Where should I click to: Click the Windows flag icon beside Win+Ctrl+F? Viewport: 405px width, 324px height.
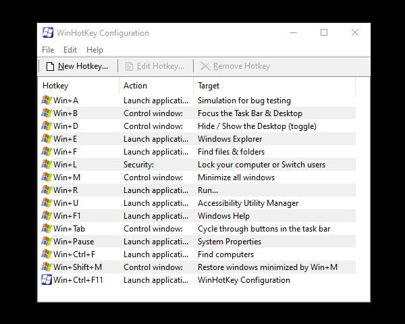tap(47, 254)
